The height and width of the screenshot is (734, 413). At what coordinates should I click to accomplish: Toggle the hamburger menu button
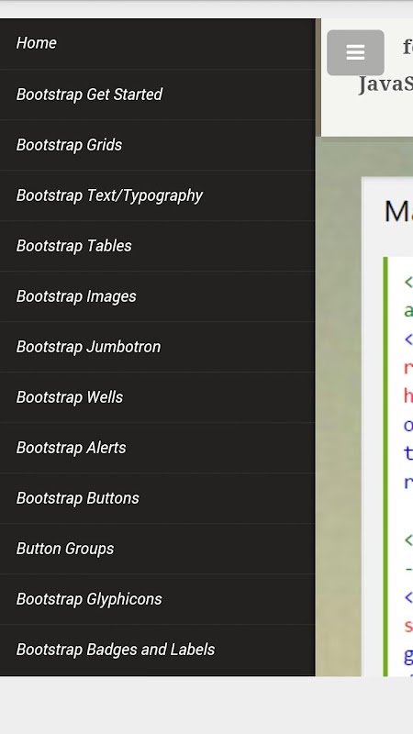(x=355, y=52)
